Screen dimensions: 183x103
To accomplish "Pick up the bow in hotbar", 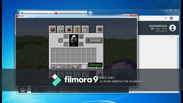I will point(79,67).
